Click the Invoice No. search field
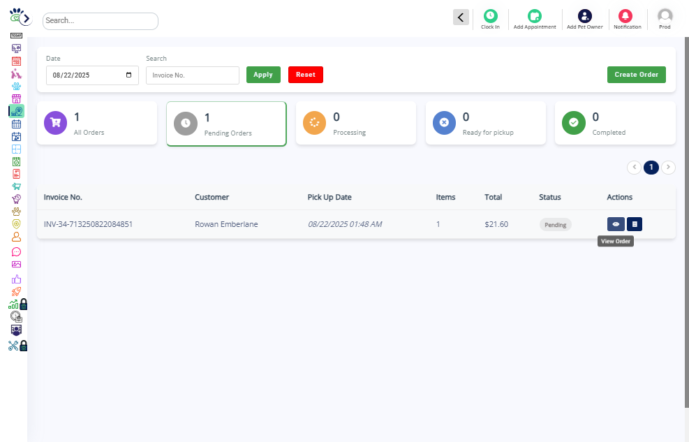The width and height of the screenshot is (689, 442). [x=193, y=75]
